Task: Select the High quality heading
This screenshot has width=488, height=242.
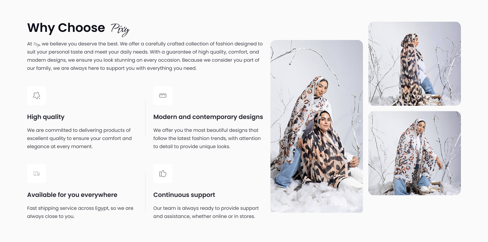Action: point(46,117)
